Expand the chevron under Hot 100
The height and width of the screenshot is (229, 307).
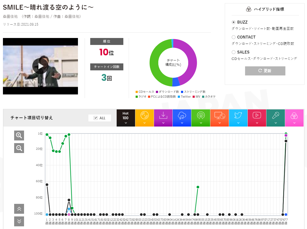click(126, 123)
